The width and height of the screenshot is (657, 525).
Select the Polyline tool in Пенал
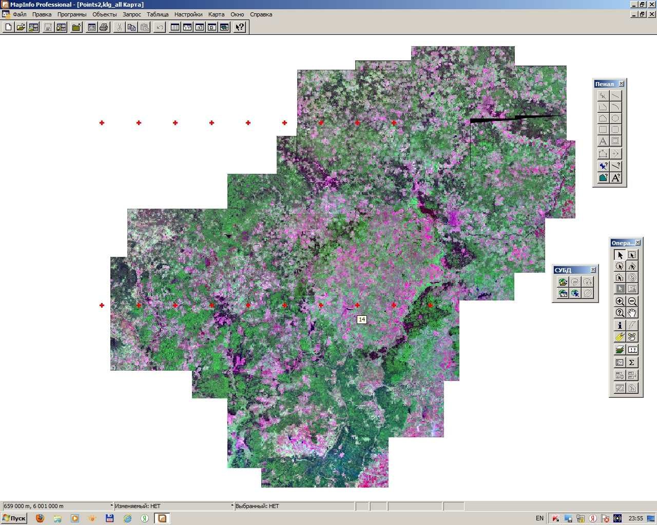click(x=603, y=107)
